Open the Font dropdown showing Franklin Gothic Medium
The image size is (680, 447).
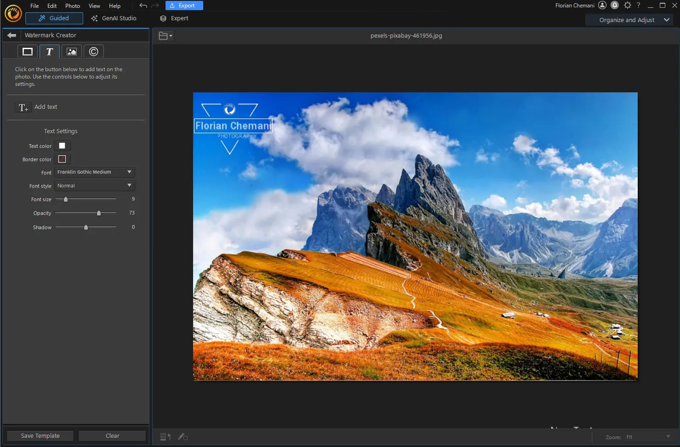point(94,172)
